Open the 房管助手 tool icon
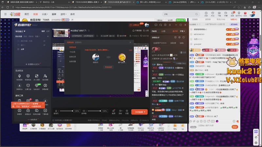 (28, 110)
